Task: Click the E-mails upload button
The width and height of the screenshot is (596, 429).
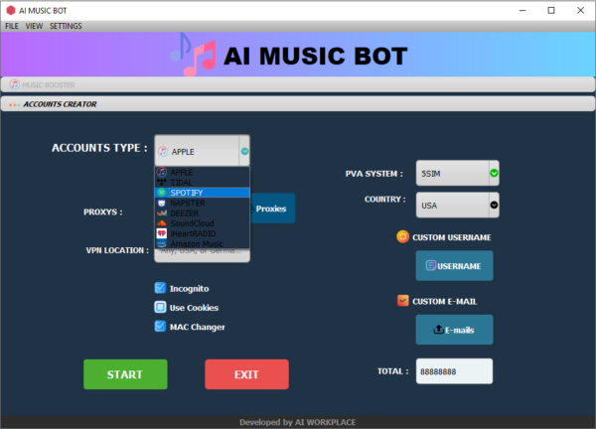Action: pos(454,330)
